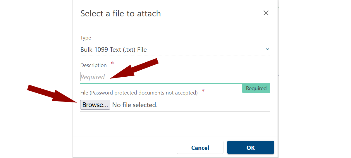Confirm with the OK button
Viewport: 351px width, 158px height.
point(250,148)
